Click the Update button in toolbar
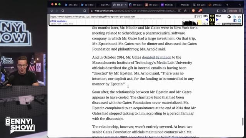 (235, 11)
